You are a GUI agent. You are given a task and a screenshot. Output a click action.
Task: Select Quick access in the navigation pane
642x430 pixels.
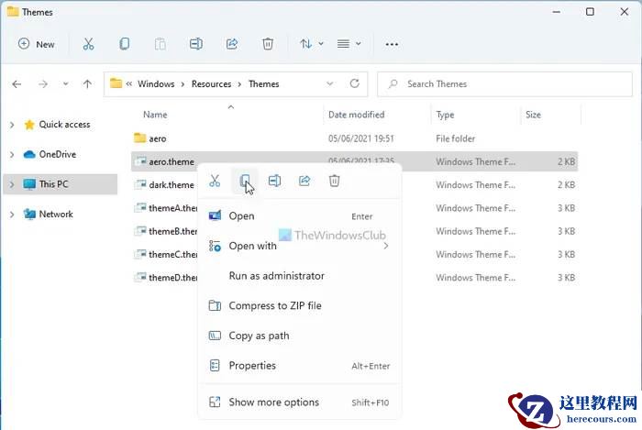[64, 125]
